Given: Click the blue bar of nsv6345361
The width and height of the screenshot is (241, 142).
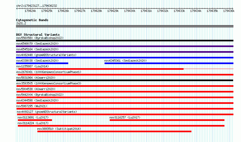Looking at the screenshot, I should click(x=169, y=63).
